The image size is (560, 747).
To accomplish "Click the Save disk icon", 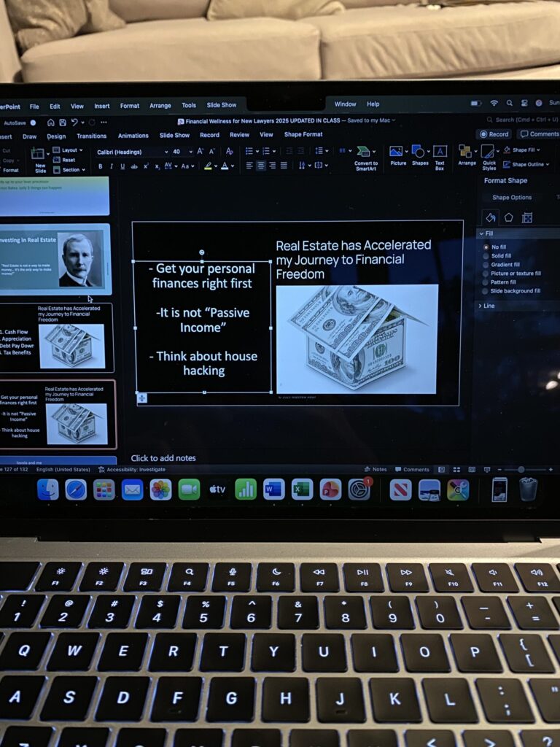I will pyautogui.click(x=63, y=123).
